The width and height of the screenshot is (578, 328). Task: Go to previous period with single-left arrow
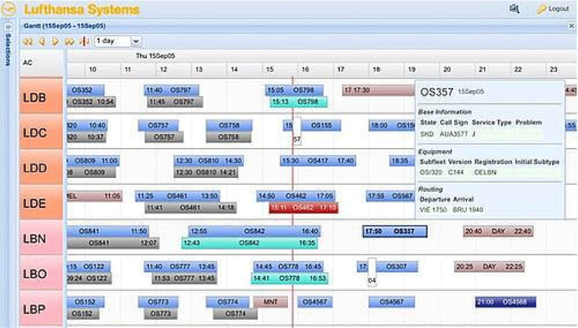(42, 42)
